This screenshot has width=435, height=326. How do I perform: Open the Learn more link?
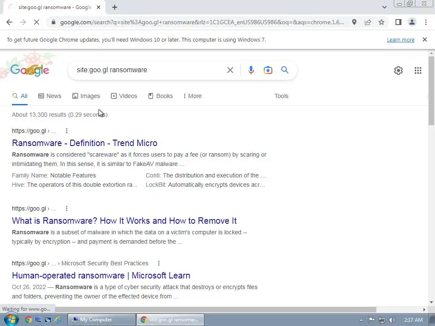coord(401,39)
